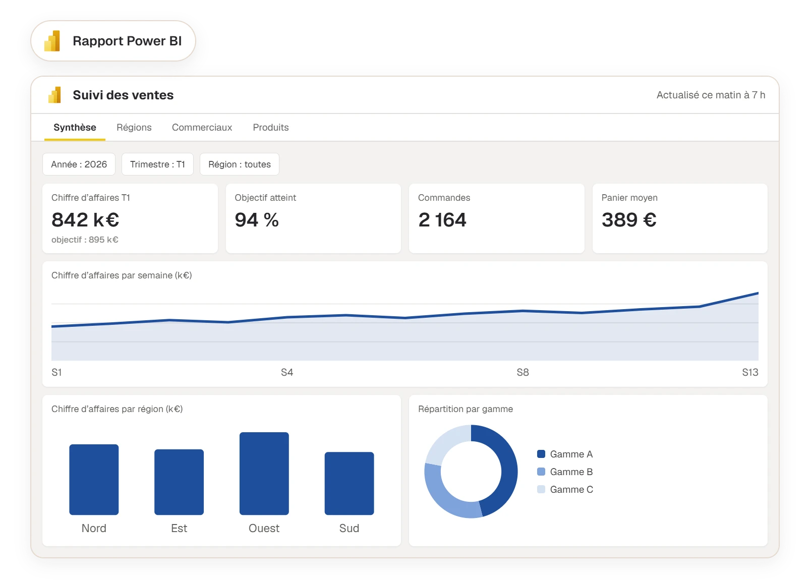Click the S1 axis label
810x580 pixels.
pos(56,372)
